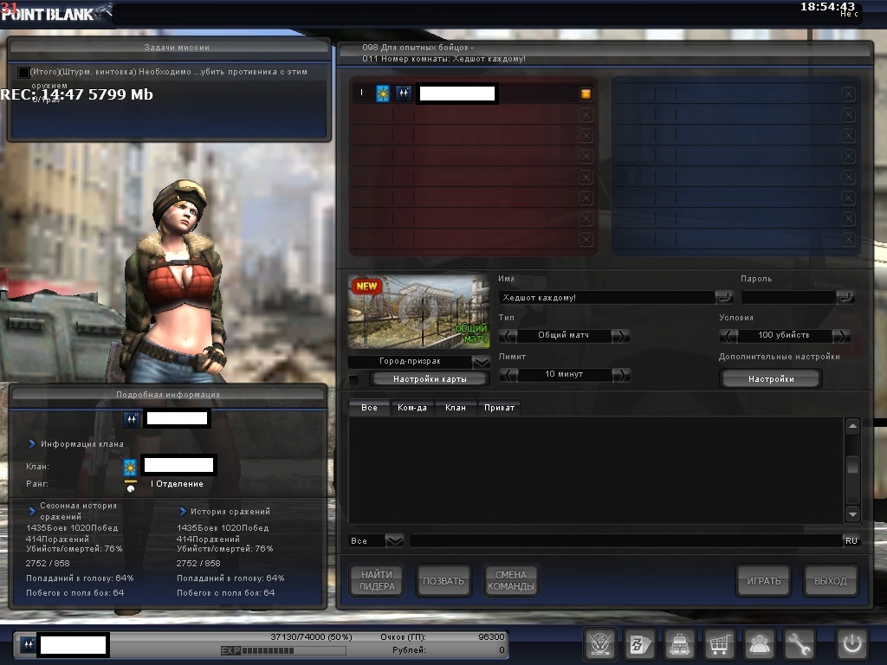Switch to the Клан chat tab

coord(456,408)
